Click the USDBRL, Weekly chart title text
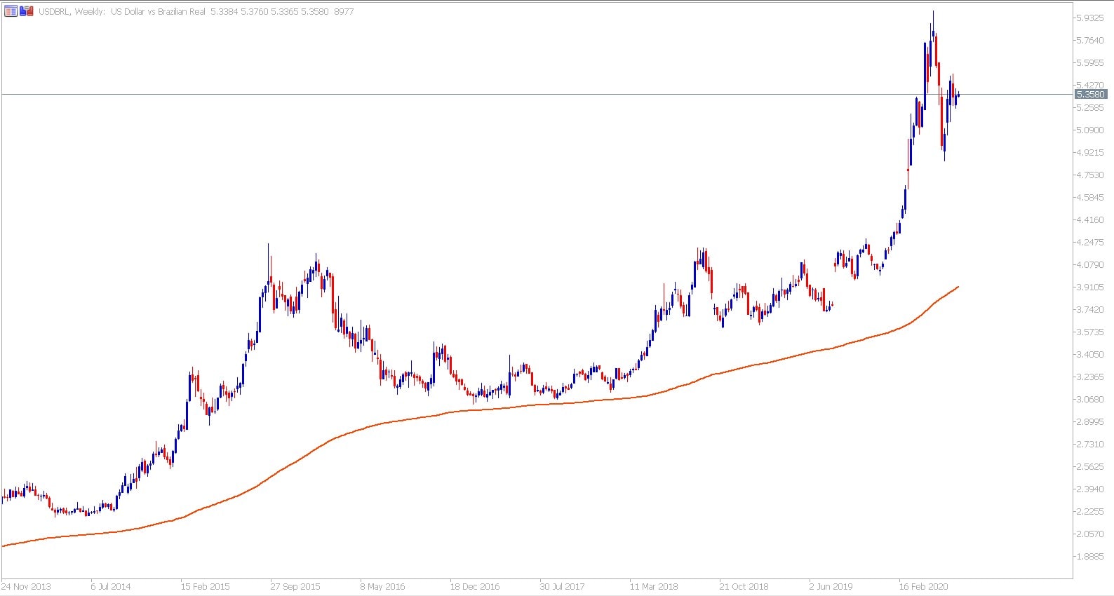Viewport: 1114px width, 596px height. click(72, 12)
